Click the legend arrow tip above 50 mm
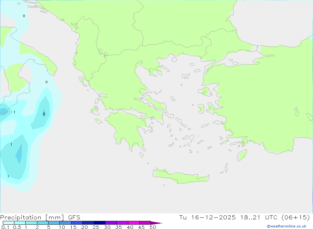 [x=156, y=223]
